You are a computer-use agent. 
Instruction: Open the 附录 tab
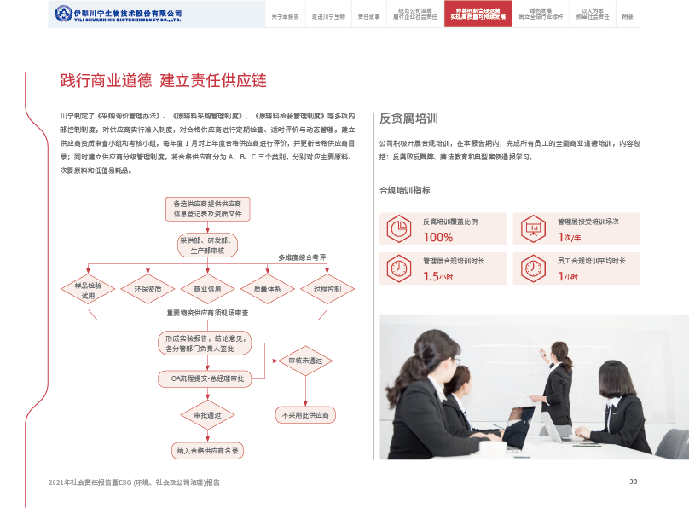(x=628, y=16)
